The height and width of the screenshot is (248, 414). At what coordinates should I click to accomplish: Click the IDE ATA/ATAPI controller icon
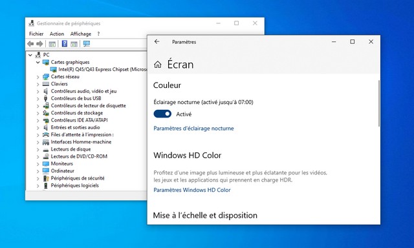click(46, 120)
